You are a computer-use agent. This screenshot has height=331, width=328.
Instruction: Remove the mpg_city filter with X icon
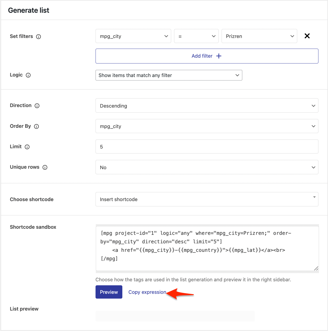tap(307, 36)
